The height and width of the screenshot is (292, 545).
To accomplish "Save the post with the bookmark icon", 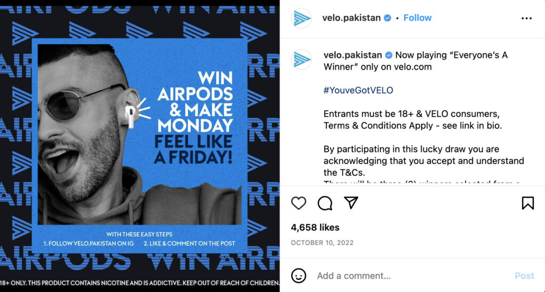I will (527, 203).
